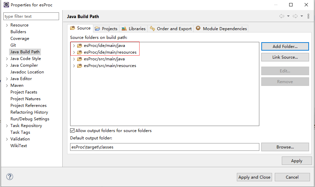Switch to the Libraries tab

click(x=134, y=28)
